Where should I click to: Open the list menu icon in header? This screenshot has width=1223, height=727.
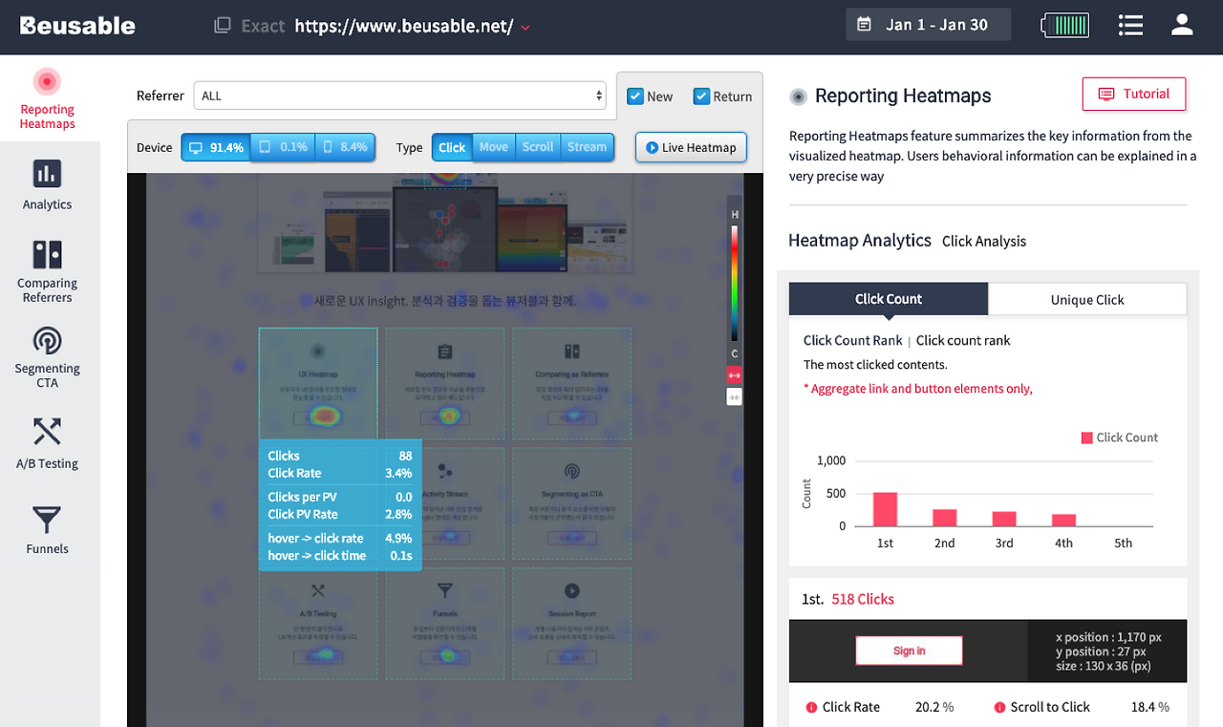[x=1131, y=25]
